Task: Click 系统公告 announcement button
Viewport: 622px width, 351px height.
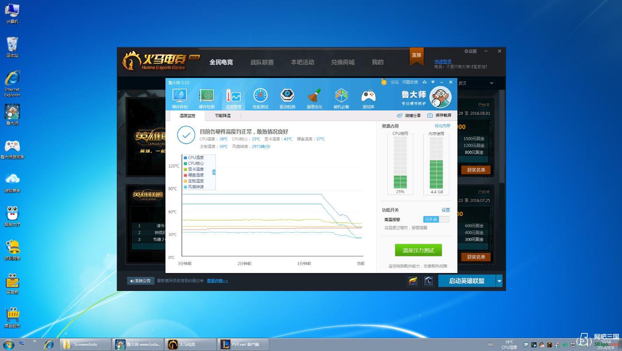Action: (x=141, y=281)
